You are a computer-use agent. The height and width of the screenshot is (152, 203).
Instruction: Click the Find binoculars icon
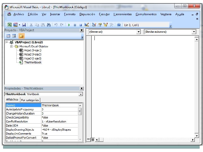tap(48, 25)
